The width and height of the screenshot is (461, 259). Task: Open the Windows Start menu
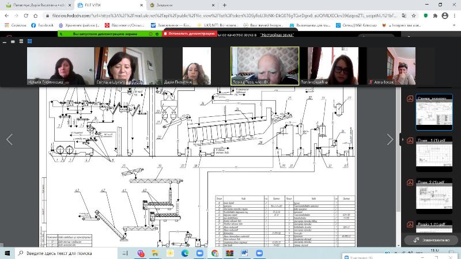(7, 253)
